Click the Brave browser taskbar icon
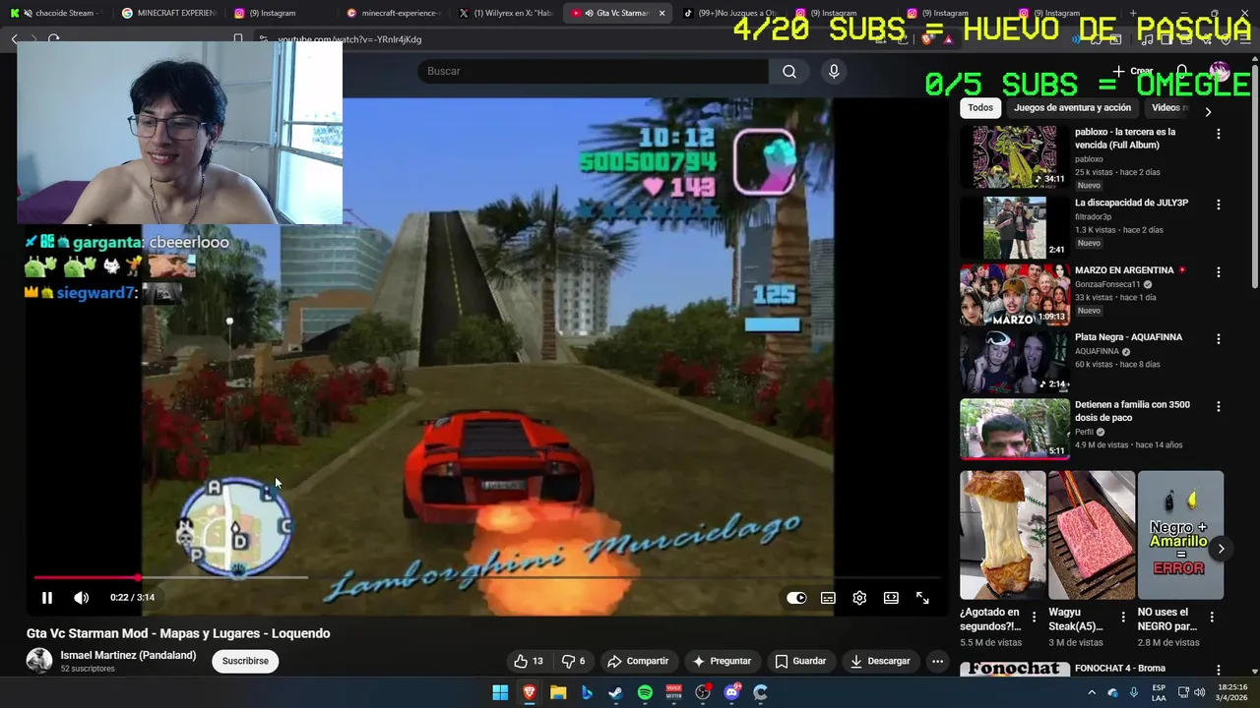 coord(530,692)
